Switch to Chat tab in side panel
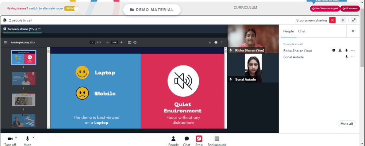 tap(302, 31)
